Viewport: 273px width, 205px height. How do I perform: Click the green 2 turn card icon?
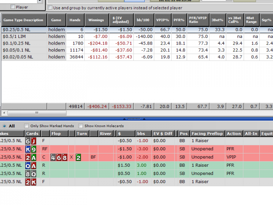pos(78,157)
